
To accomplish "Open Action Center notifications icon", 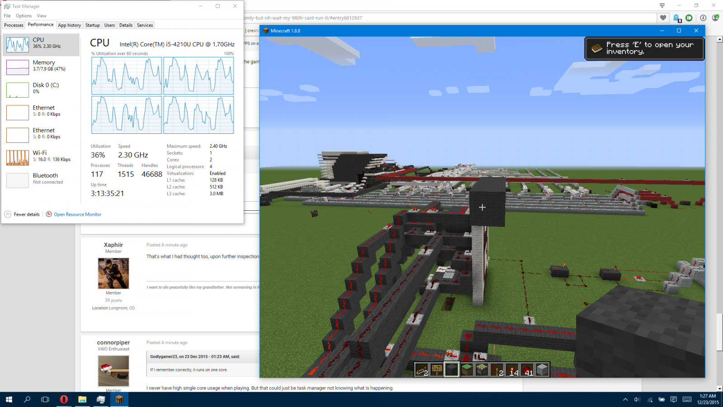I will (674, 399).
